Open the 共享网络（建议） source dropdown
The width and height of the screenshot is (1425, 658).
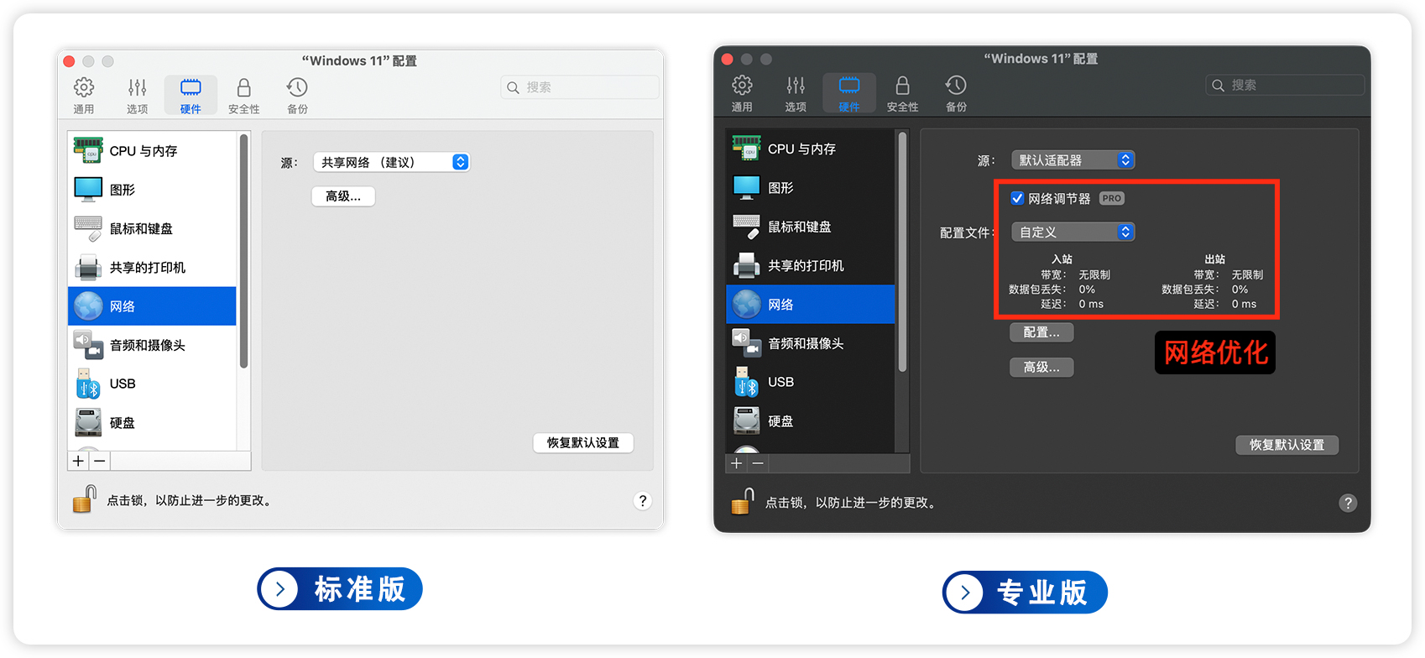pyautogui.click(x=391, y=163)
